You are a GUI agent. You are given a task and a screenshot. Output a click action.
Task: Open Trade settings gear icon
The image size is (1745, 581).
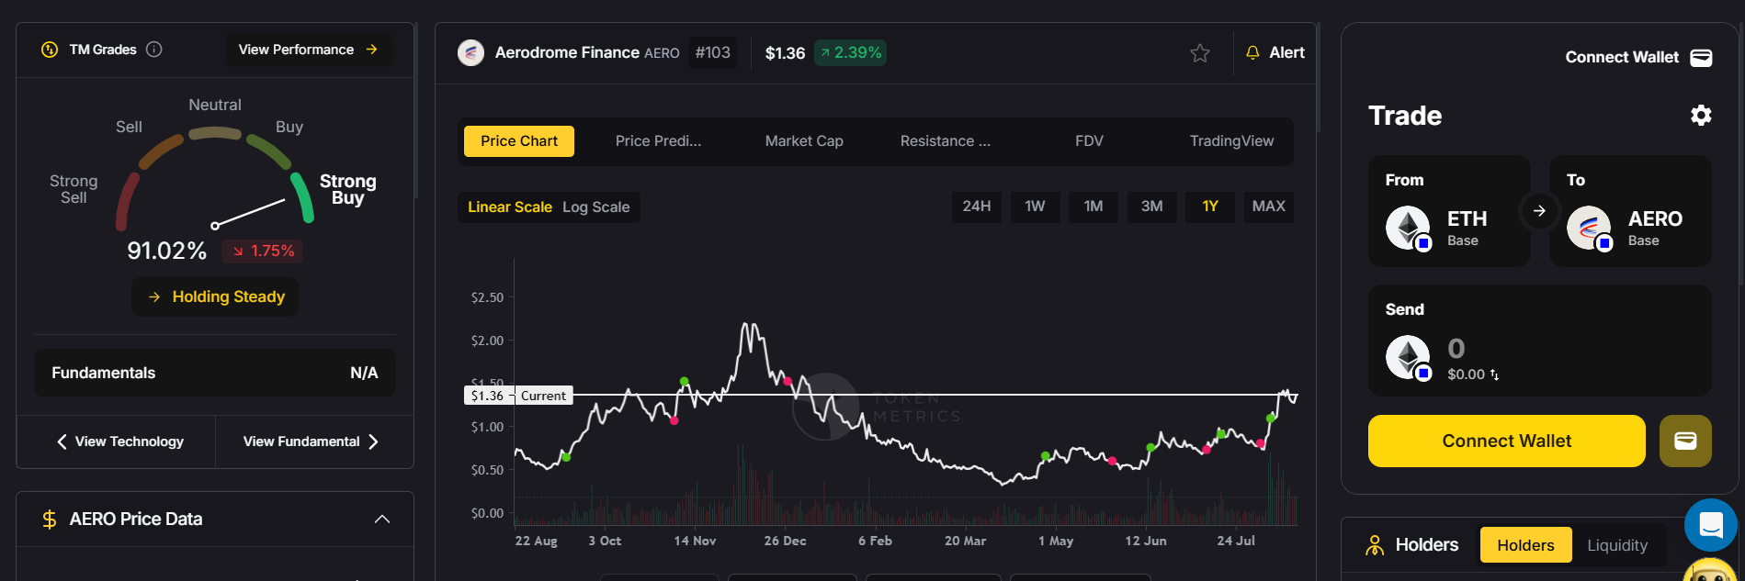pyautogui.click(x=1701, y=115)
